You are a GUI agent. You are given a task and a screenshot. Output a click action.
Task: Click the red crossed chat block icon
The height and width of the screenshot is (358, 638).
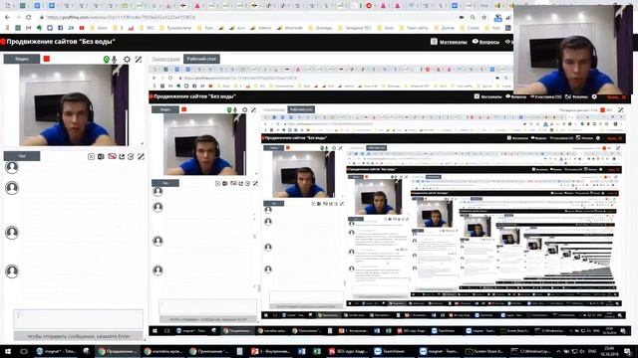point(112,157)
